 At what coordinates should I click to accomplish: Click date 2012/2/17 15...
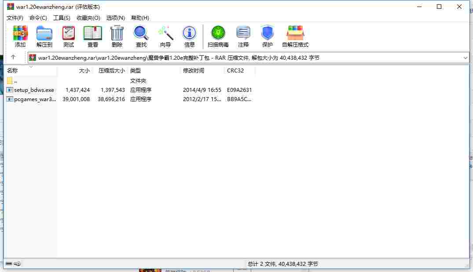click(x=202, y=99)
